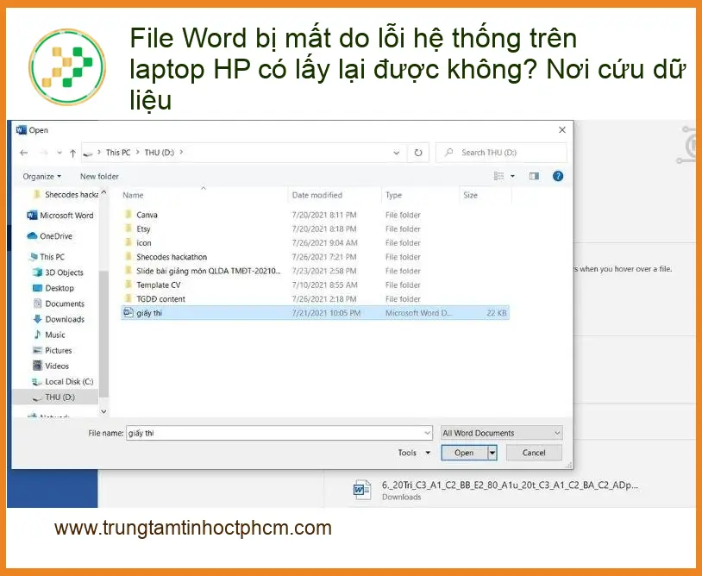This screenshot has width=702, height=576.
Task: Select the Etsy folder
Action: 315,229
